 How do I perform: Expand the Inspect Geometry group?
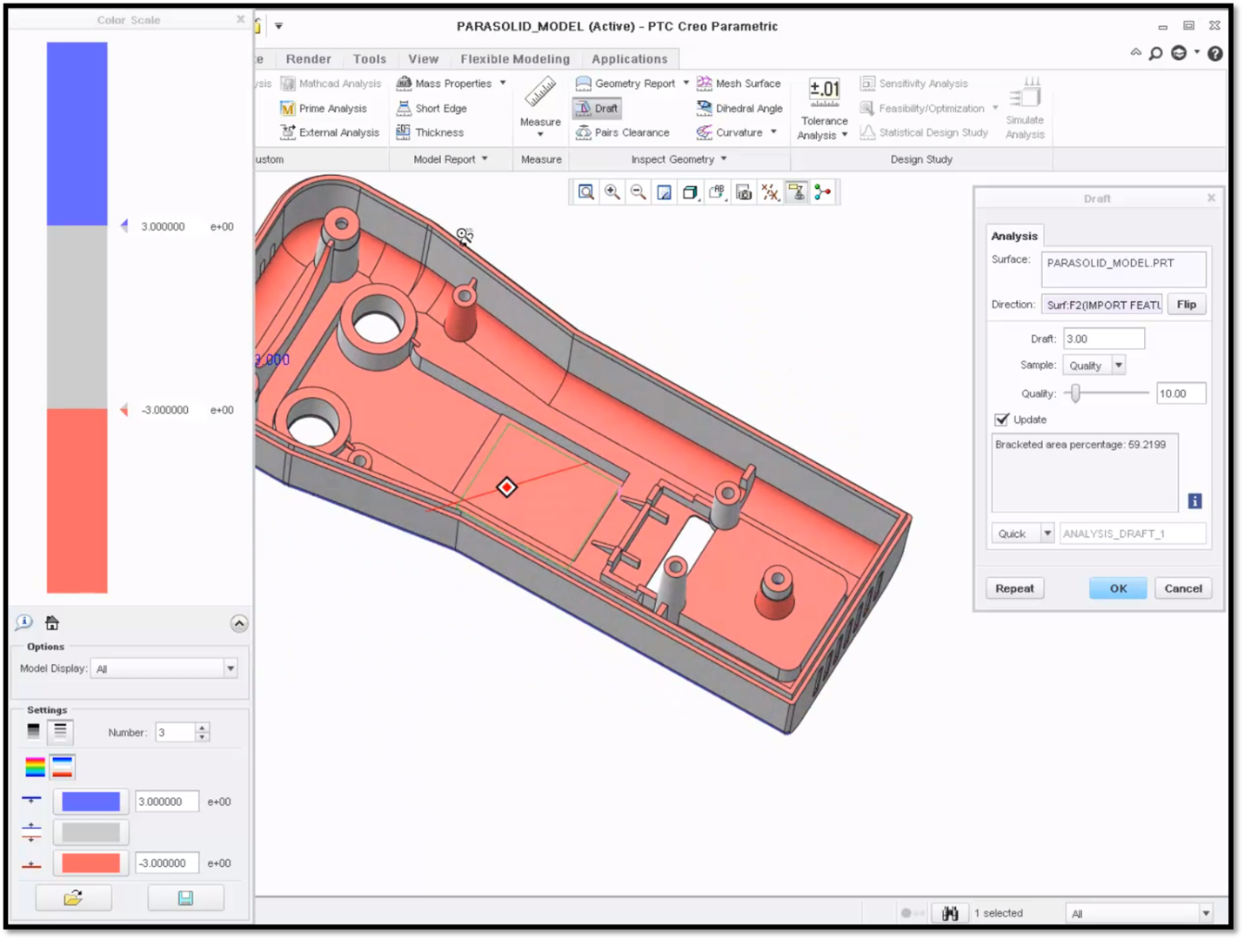679,159
